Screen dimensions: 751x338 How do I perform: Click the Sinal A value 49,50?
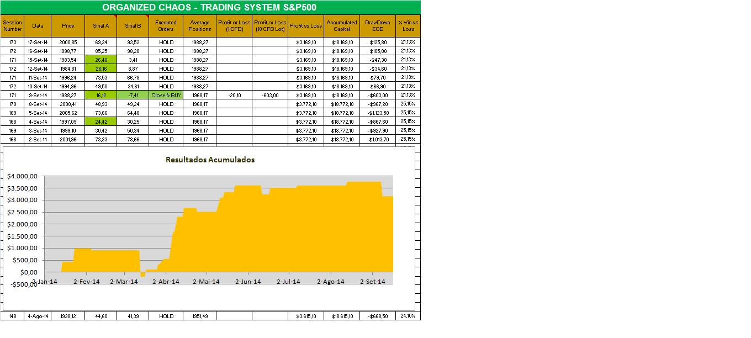coord(101,86)
